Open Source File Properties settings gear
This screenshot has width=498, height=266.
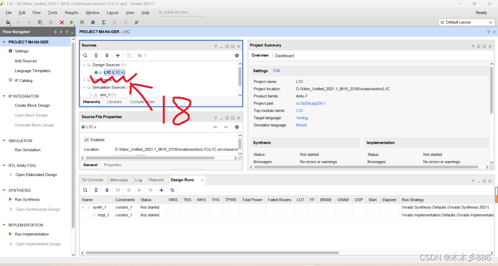click(237, 127)
